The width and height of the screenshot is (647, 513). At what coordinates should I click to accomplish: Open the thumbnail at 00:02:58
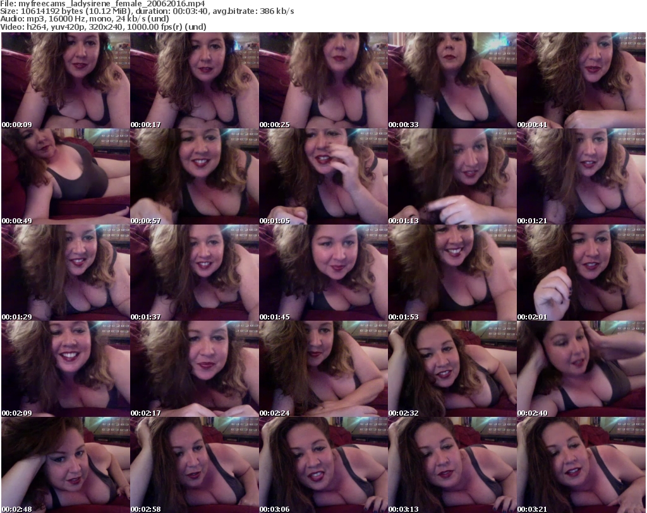195,465
